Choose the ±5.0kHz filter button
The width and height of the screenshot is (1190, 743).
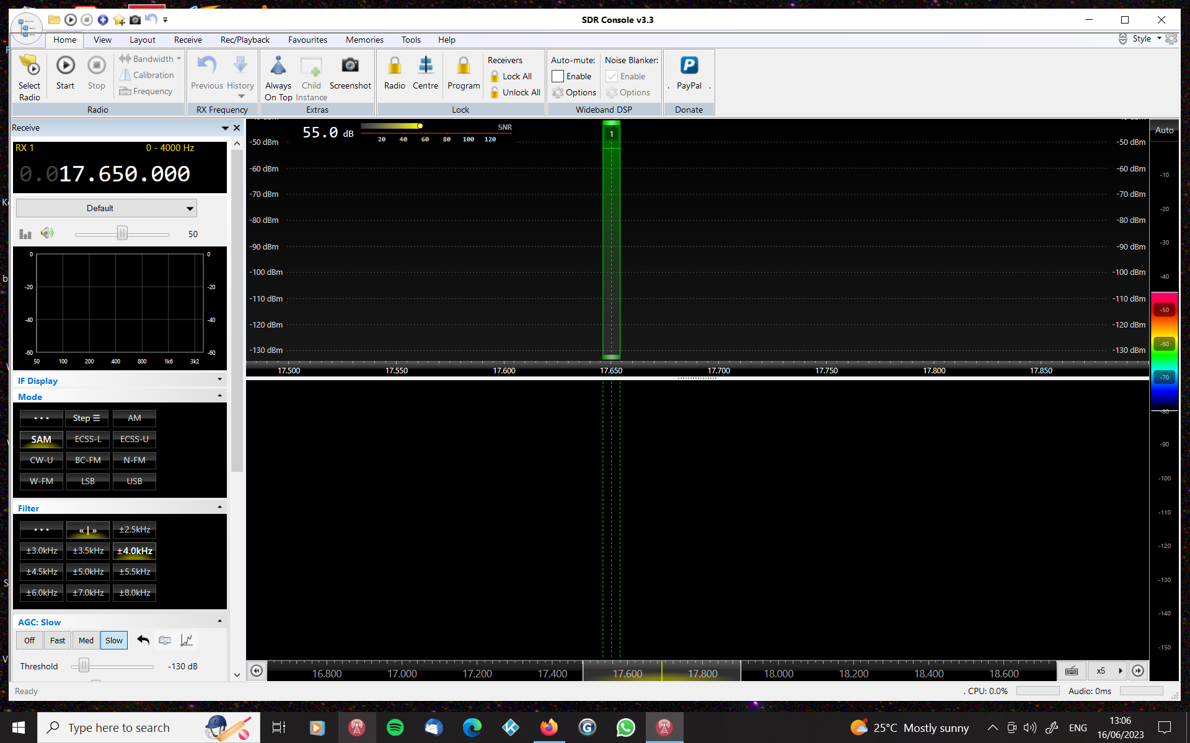[x=88, y=571]
